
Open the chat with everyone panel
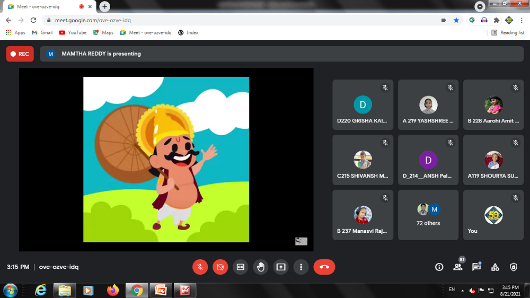coord(476,267)
